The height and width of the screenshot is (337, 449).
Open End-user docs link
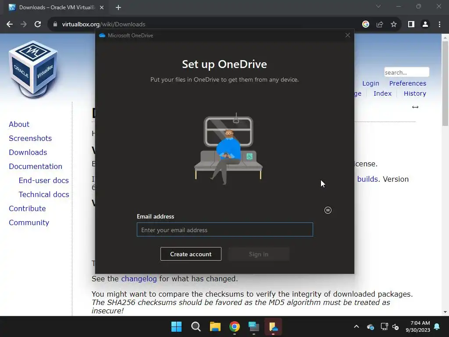click(x=44, y=180)
